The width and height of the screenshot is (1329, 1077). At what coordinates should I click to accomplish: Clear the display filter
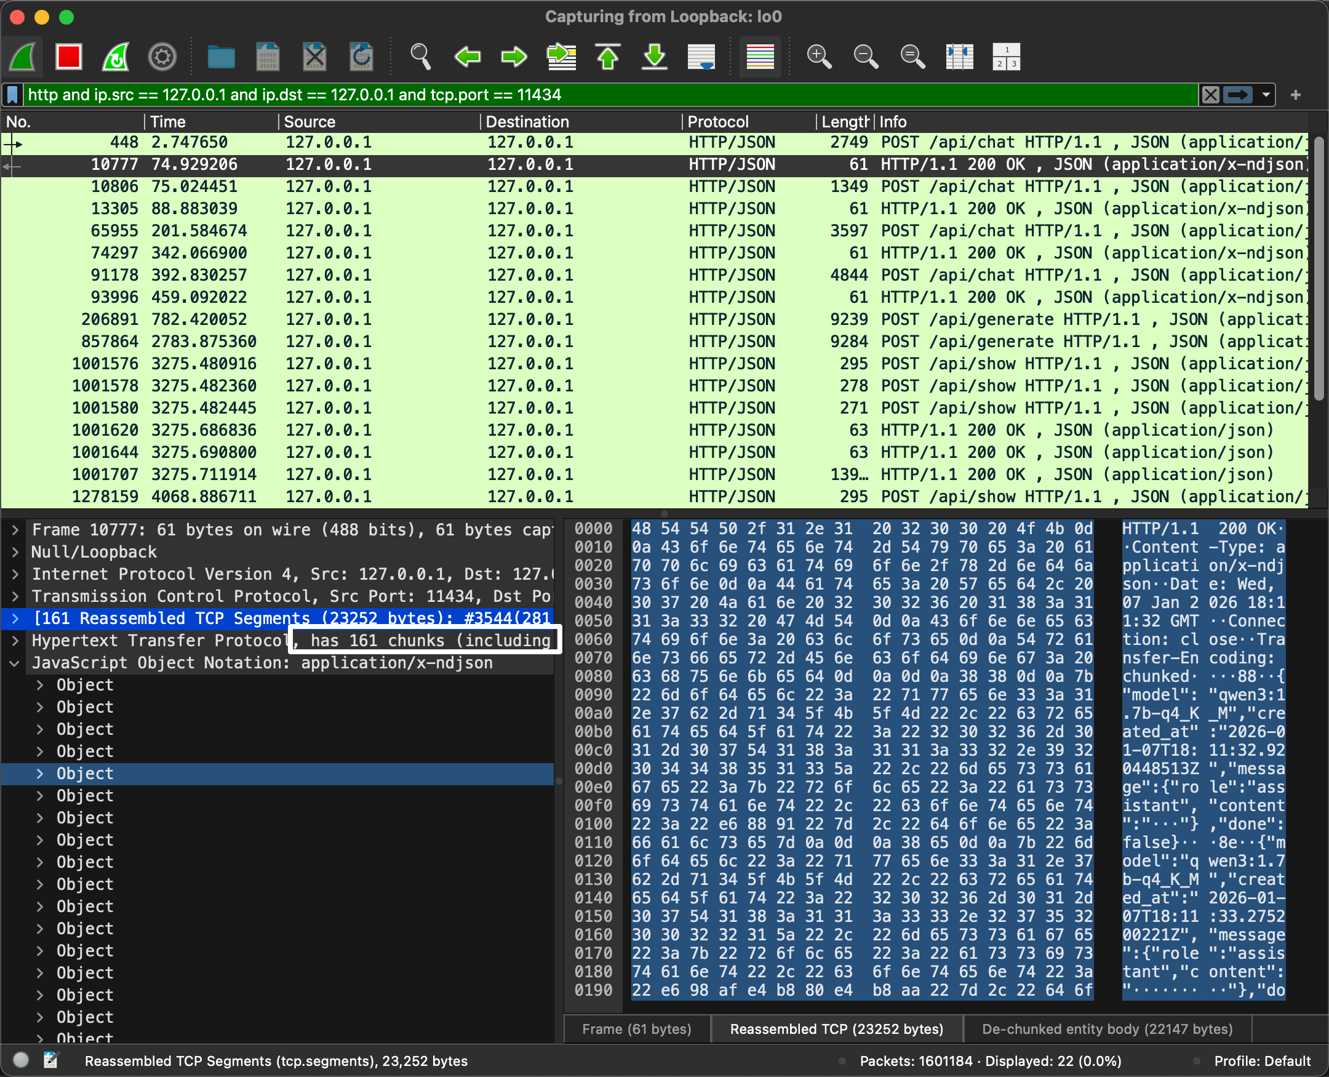point(1210,95)
